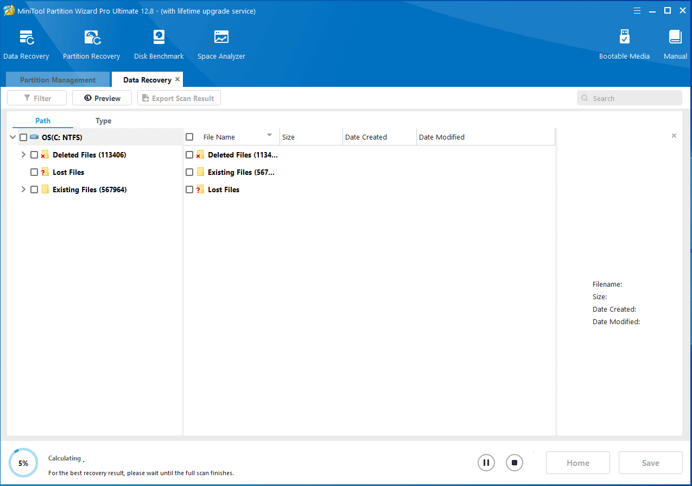
Task: Switch to Path view tab
Action: tap(43, 121)
